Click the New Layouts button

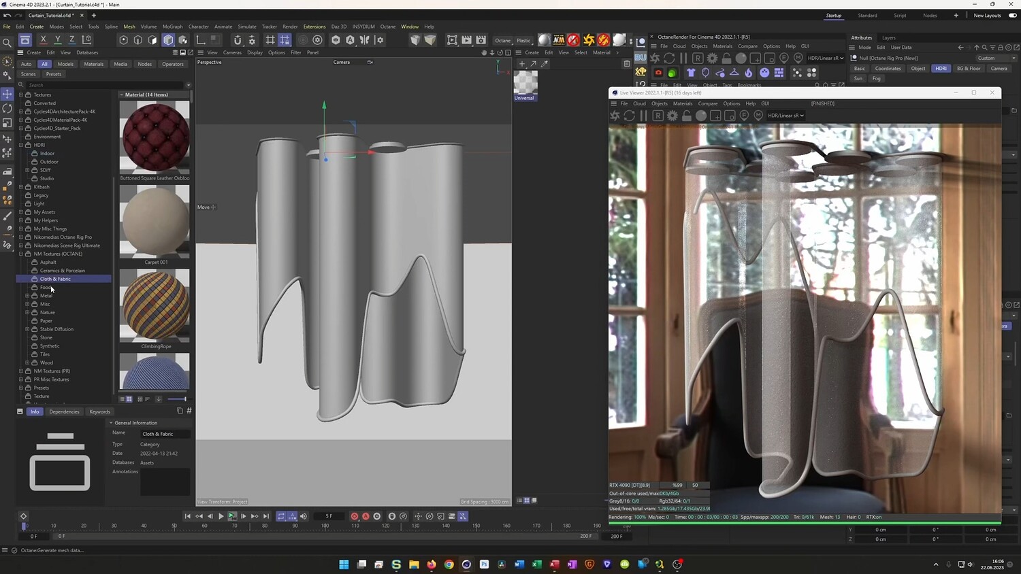click(987, 16)
